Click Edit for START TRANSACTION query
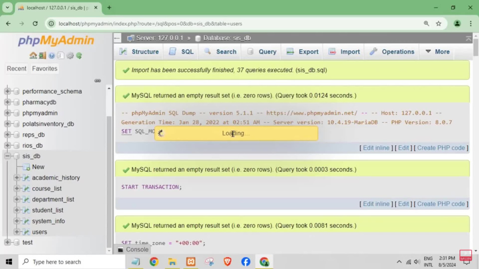This screenshot has width=479, height=269. coord(403,204)
